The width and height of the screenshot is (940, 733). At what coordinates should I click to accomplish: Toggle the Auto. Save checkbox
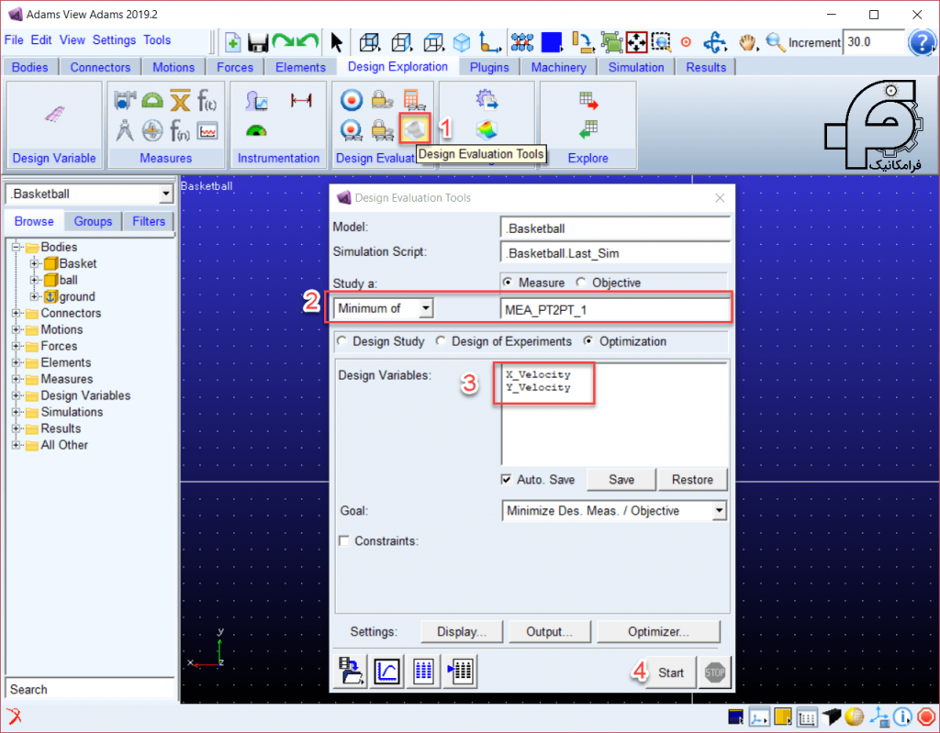click(507, 480)
